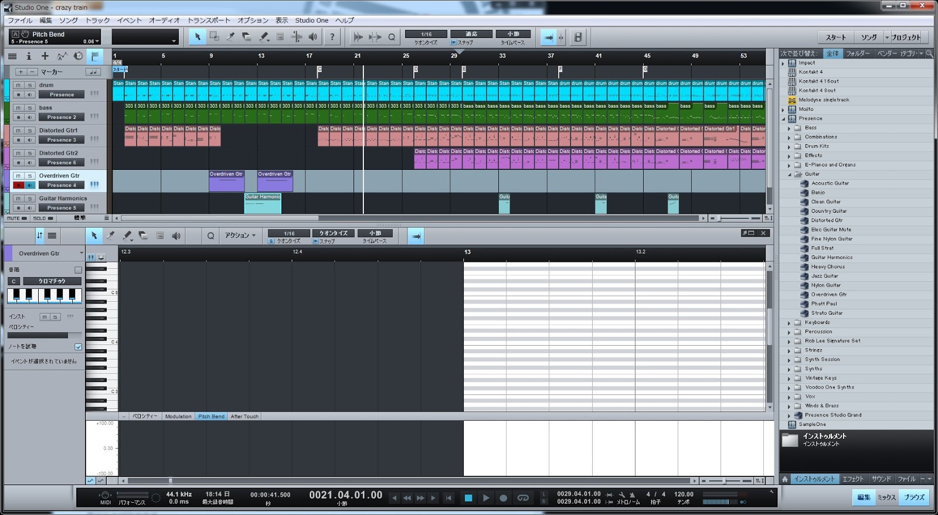This screenshot has height=515, width=938.
Task: Collapse the Guitar folder in the browser
Action: tap(789, 175)
